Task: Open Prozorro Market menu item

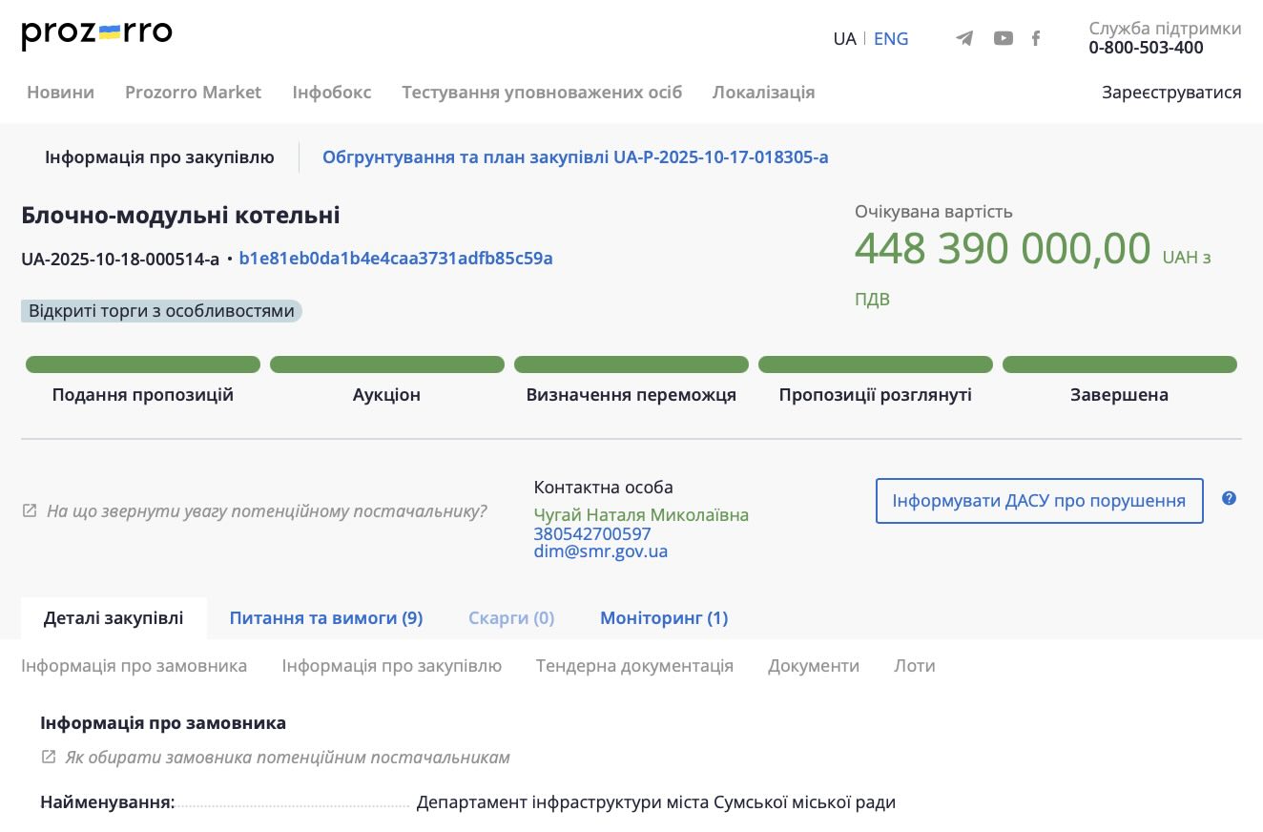Action: point(193,93)
